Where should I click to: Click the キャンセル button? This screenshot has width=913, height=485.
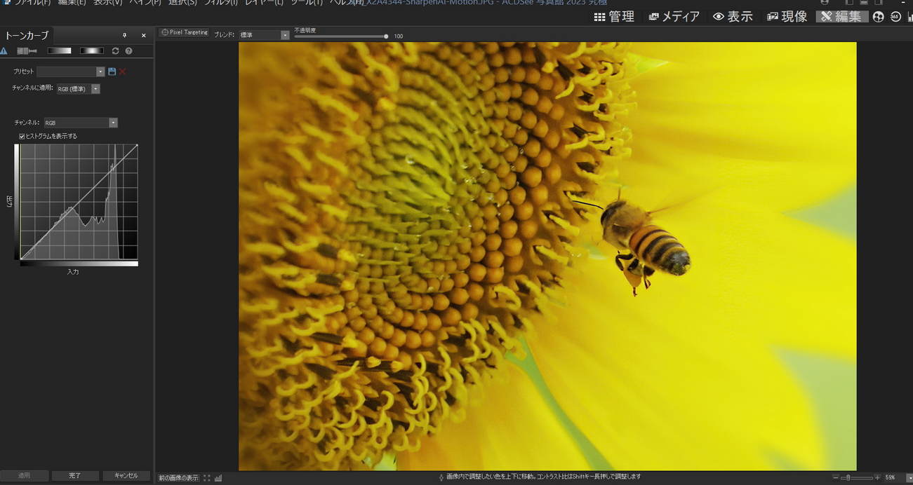[126, 475]
